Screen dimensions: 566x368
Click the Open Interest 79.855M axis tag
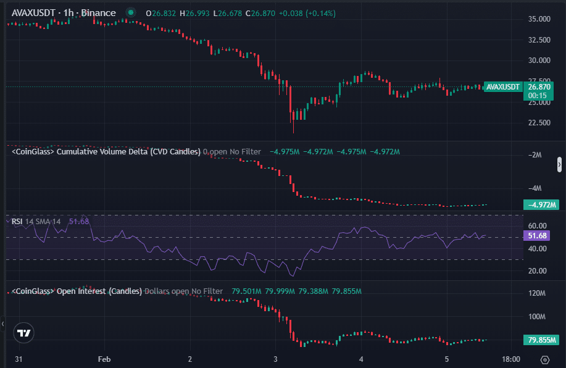click(x=541, y=340)
